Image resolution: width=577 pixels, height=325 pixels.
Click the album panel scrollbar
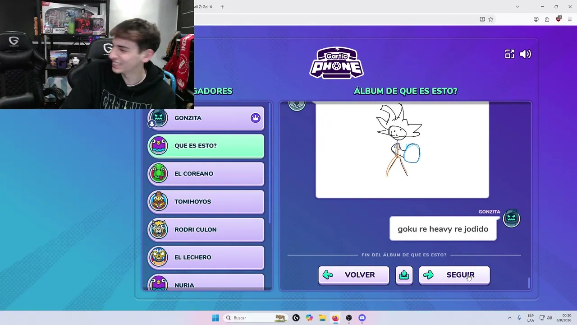coord(529,283)
